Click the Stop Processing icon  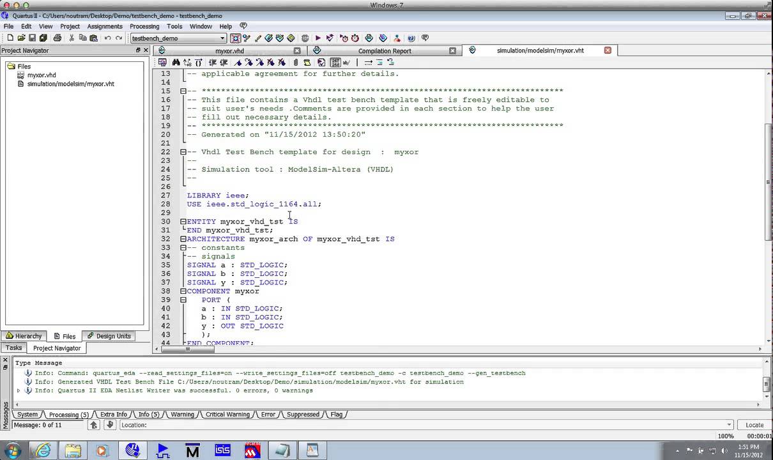coord(305,38)
